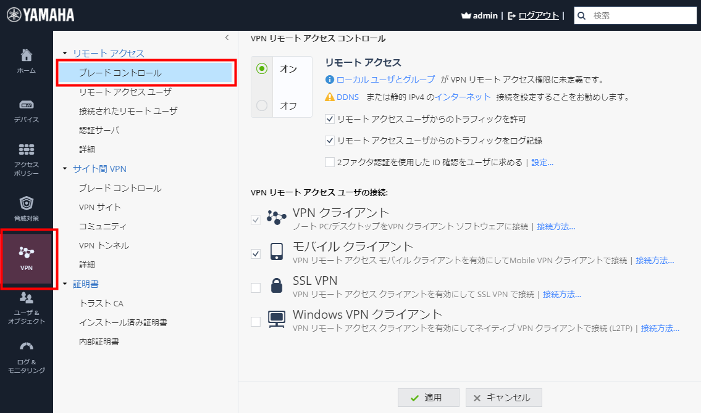Disable the モバイル クライアント connection
Viewport: 701px width, 413px height.
(x=255, y=253)
